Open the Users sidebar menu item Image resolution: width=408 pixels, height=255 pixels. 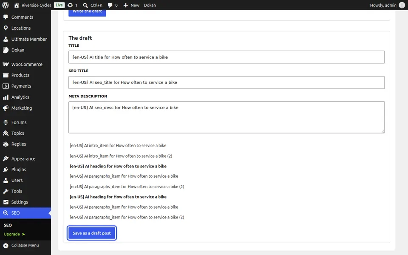click(25, 180)
